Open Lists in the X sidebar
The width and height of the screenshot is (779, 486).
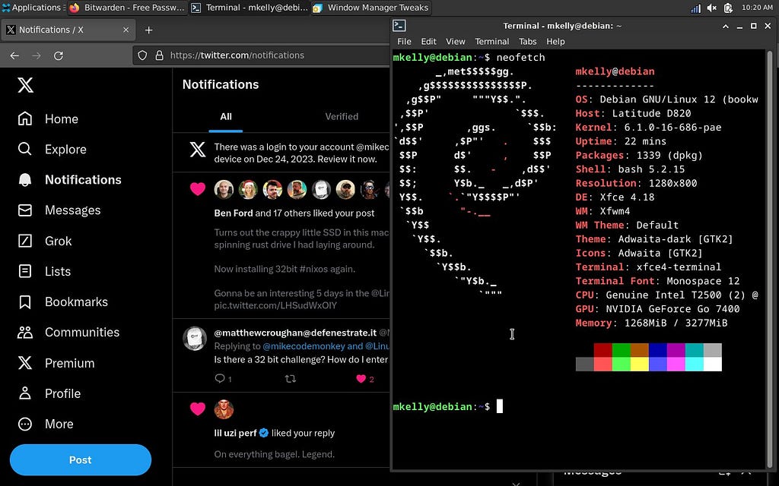(44, 271)
